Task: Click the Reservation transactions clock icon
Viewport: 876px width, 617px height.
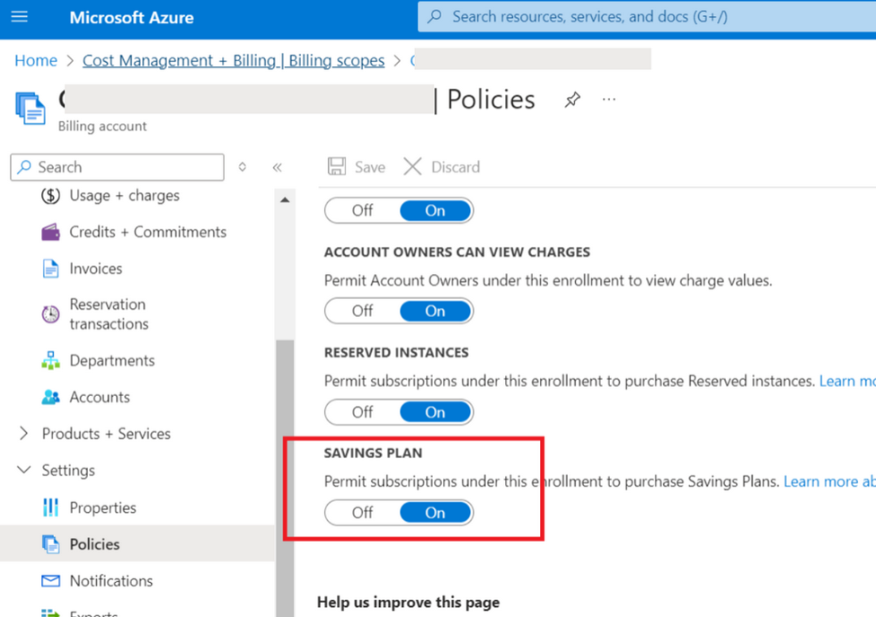Action: click(x=50, y=314)
